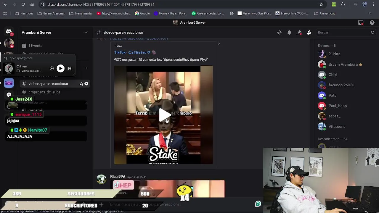This screenshot has width=379, height=213.
Task: Open the boombox server icon
Action: 9,83
